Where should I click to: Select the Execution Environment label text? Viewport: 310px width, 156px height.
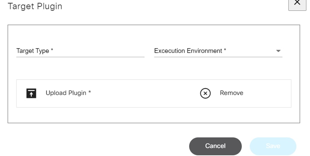click(190, 51)
